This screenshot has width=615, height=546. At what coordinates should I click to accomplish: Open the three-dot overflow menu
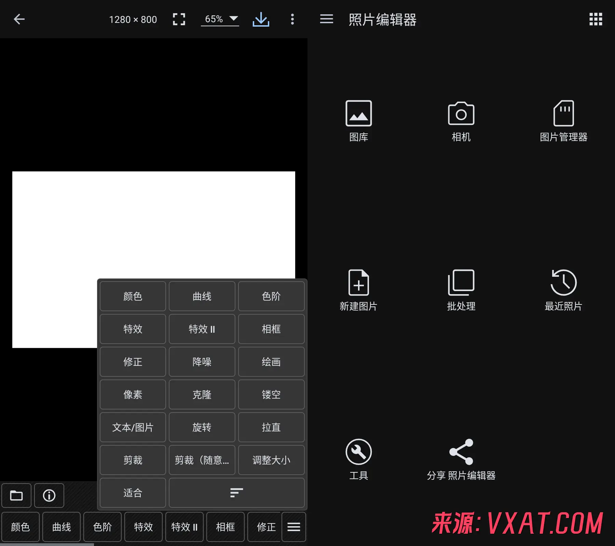pos(292,19)
